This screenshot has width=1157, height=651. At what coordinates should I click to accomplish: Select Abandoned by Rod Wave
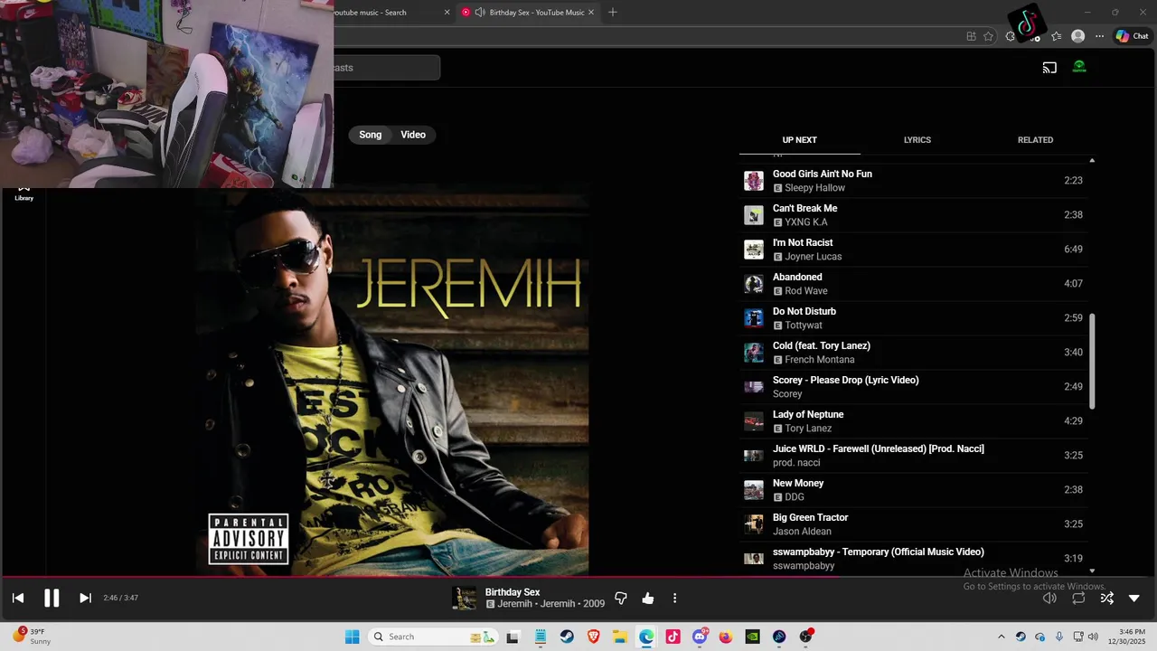point(915,284)
